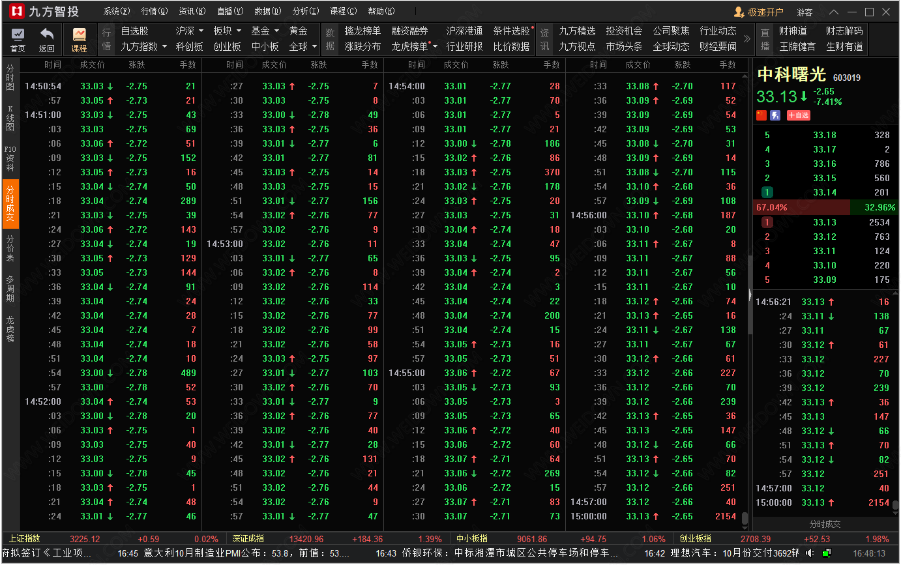
Task: Open 创业板 in the toolbar
Action: [x=228, y=46]
